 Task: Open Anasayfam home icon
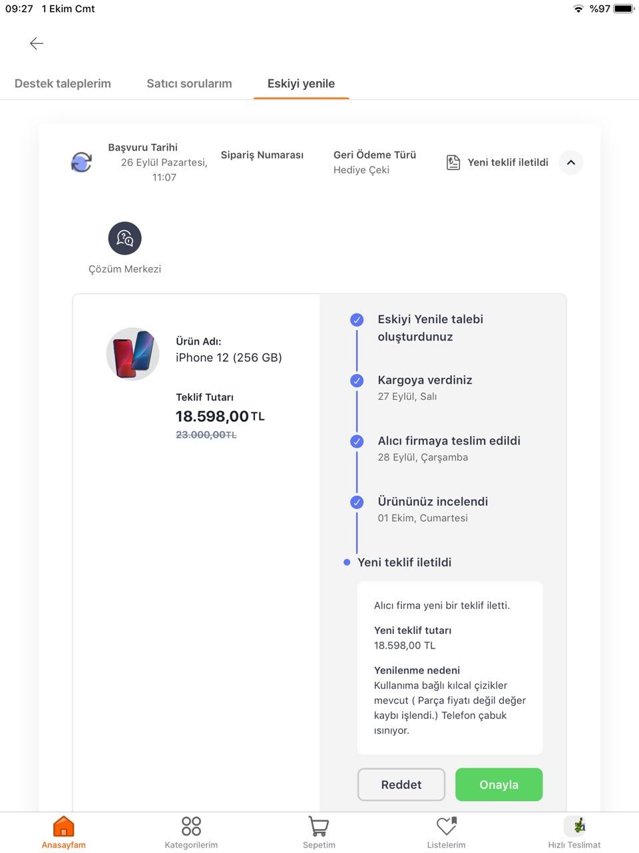(x=64, y=827)
